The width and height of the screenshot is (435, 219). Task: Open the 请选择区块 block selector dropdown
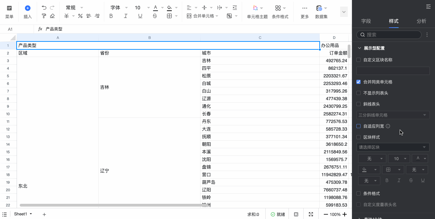[393, 147]
